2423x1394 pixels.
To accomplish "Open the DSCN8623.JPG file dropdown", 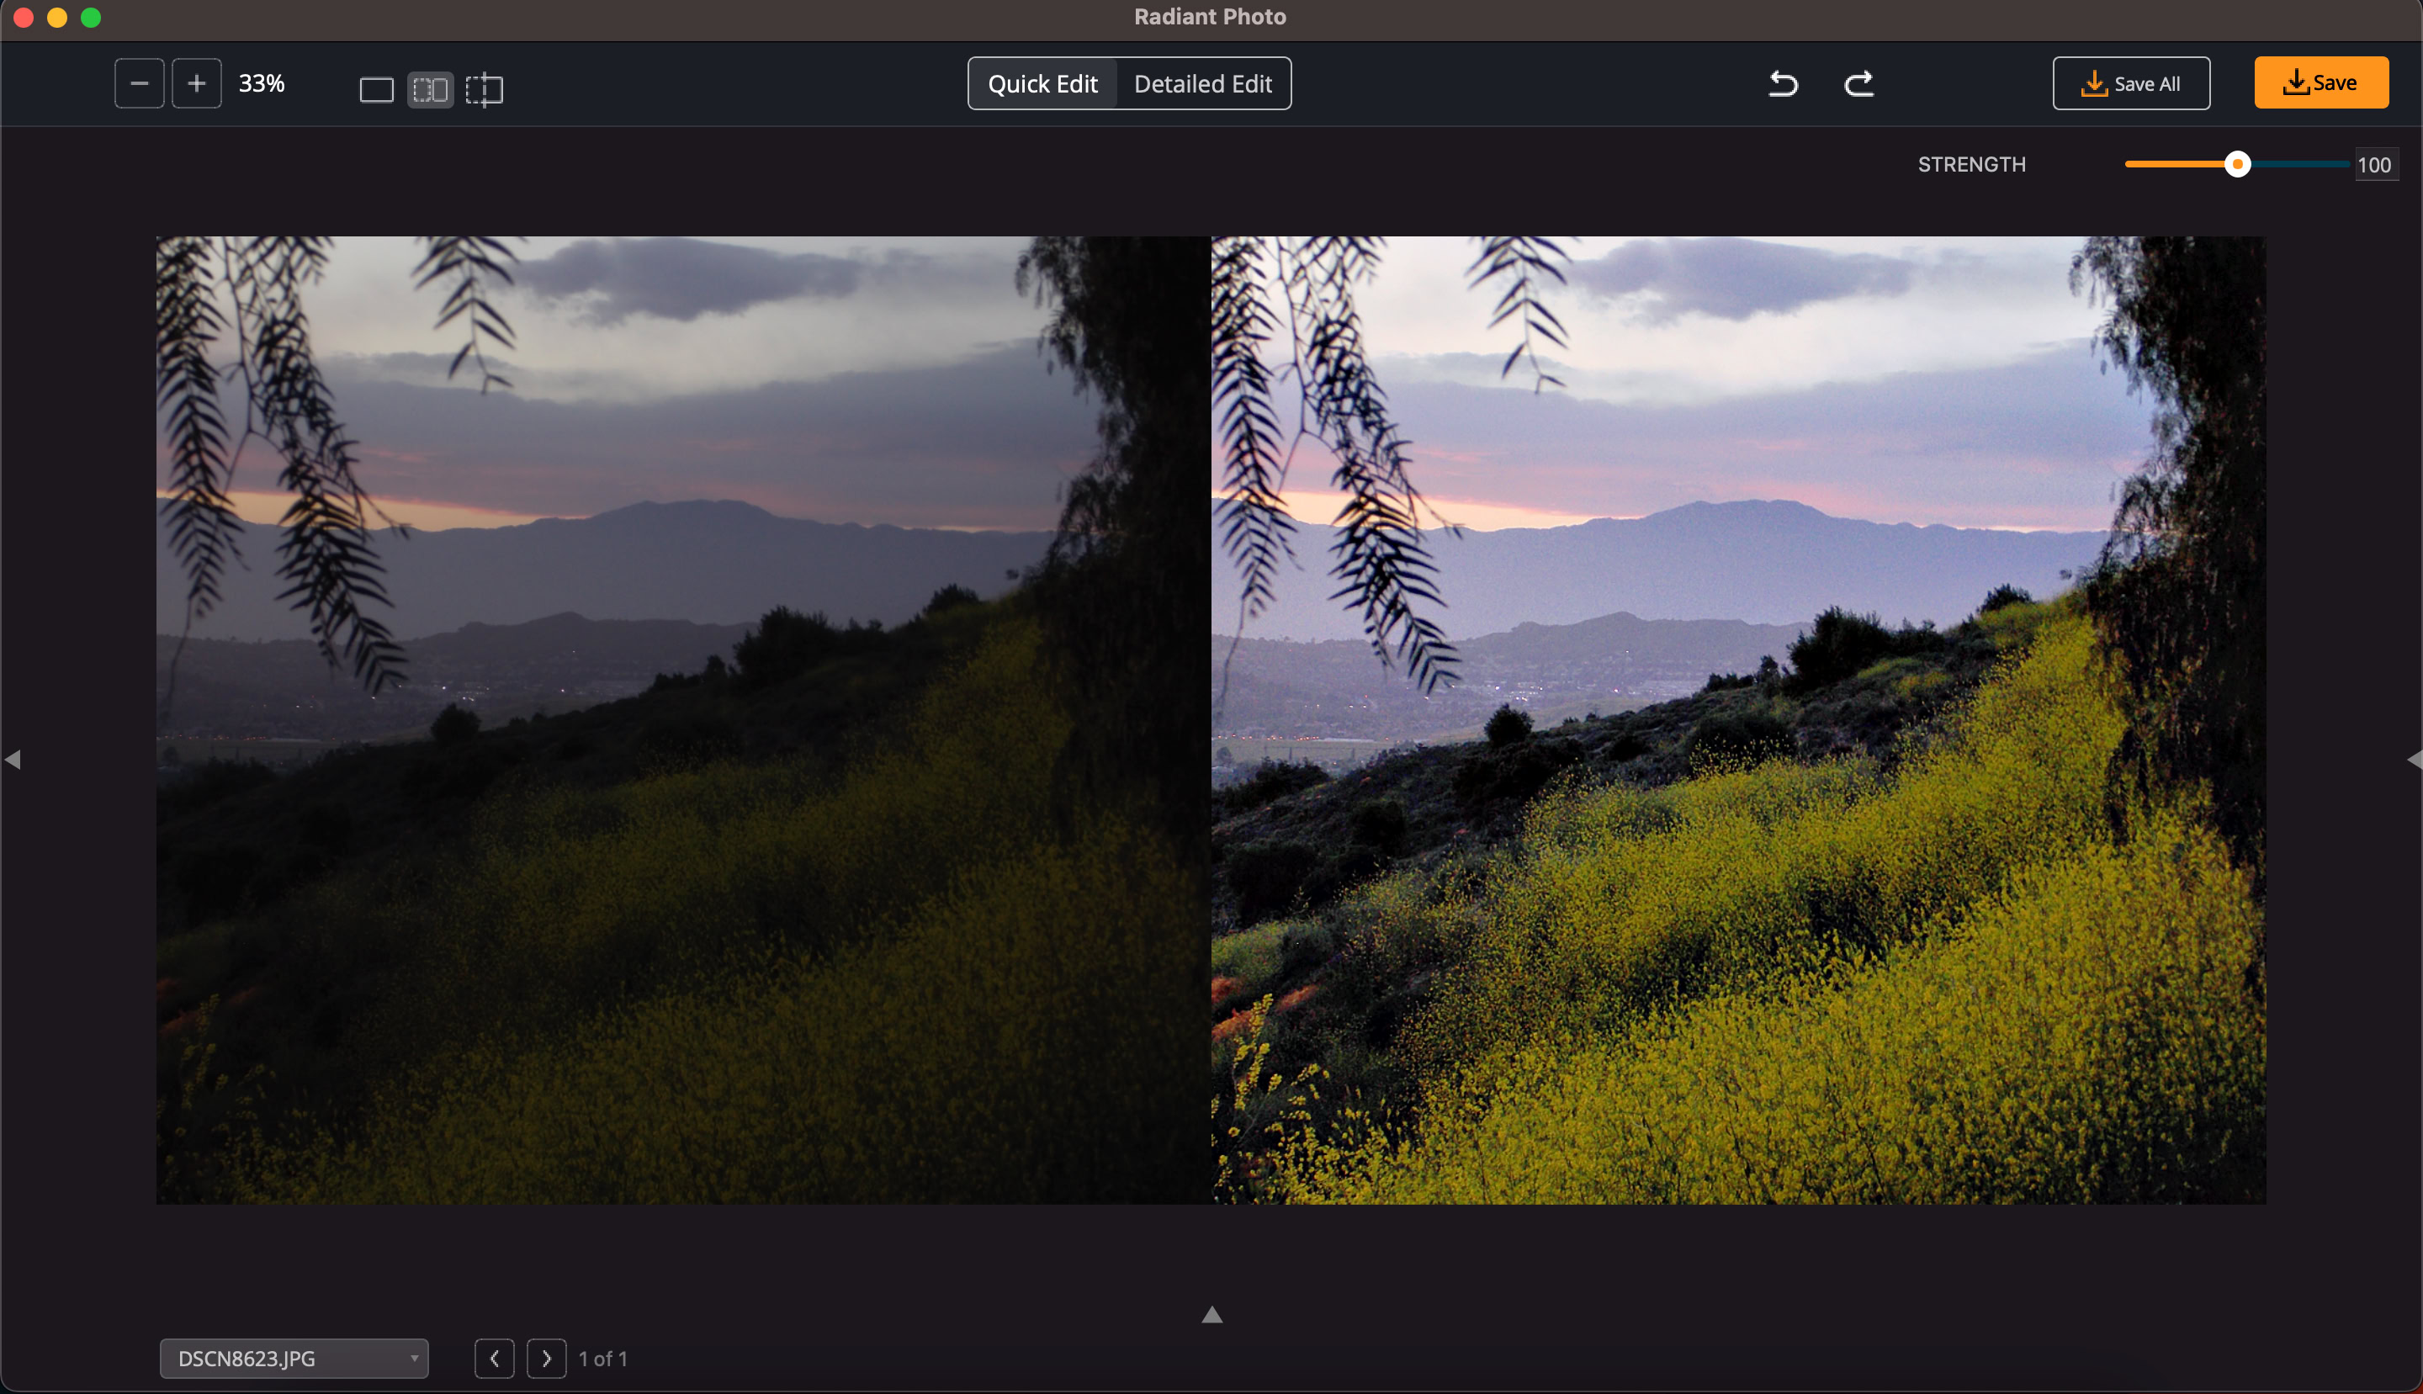I will 293,1358.
